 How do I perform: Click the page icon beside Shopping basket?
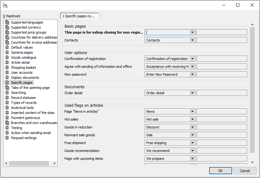[x=7, y=67]
